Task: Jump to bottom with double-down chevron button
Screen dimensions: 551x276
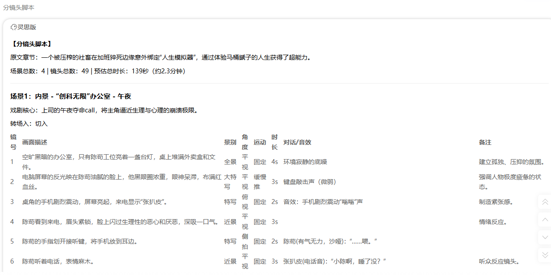Action: (545, 255)
